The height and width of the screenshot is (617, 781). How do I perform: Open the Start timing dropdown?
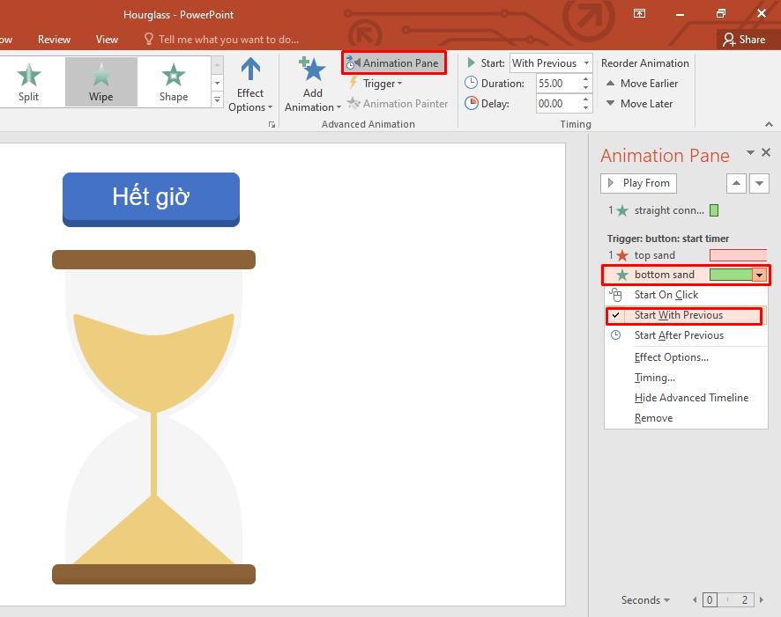[x=586, y=62]
